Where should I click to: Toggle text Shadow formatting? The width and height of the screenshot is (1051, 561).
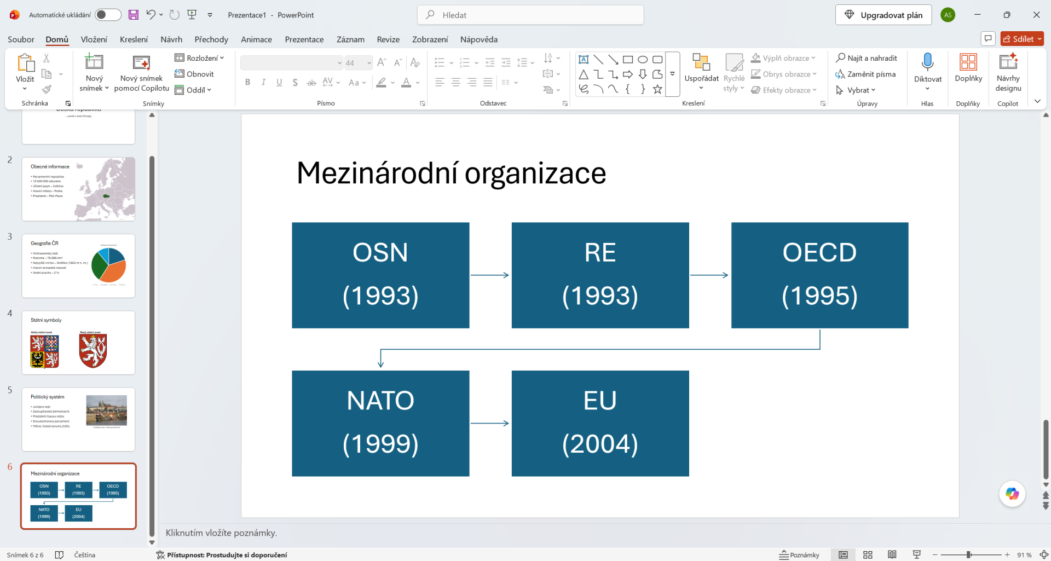point(295,82)
